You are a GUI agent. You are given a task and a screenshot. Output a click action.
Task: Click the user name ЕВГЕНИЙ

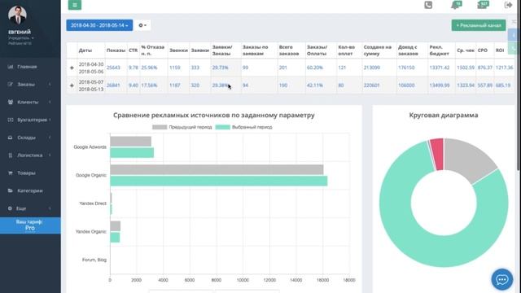[x=20, y=32]
